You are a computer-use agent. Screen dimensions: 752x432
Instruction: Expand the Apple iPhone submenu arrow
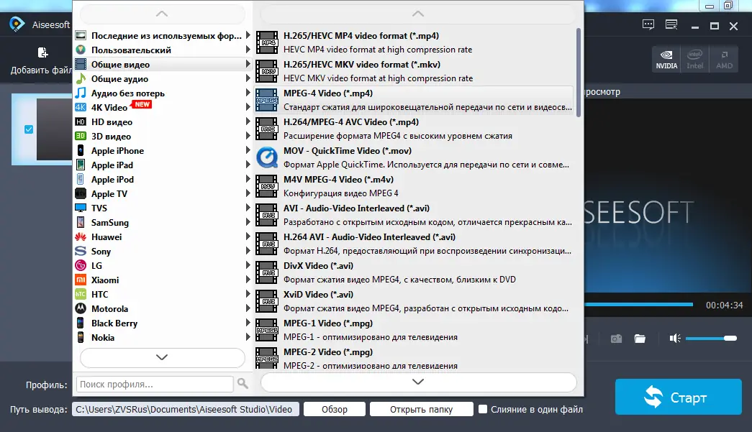pyautogui.click(x=248, y=150)
